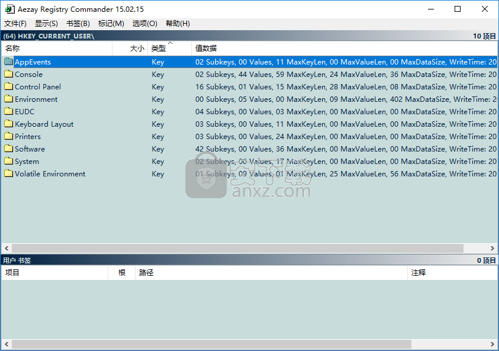Image resolution: width=499 pixels, height=351 pixels.
Task: Click the (64) HKEY_CURRENT_USER\ path header
Action: click(x=49, y=36)
